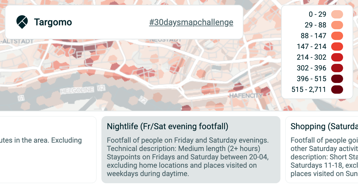
Task: Select the 515 - 2,711 legend swatch
Action: 337,90
